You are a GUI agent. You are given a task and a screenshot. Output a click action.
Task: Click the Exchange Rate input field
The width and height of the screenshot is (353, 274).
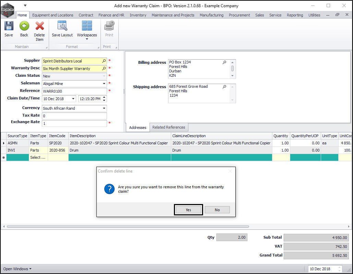coord(74,123)
